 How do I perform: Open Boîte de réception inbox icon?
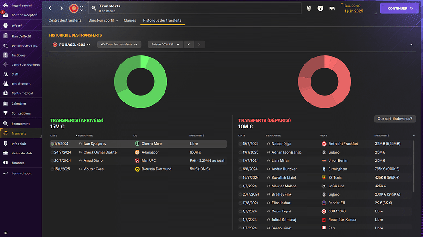(6, 15)
